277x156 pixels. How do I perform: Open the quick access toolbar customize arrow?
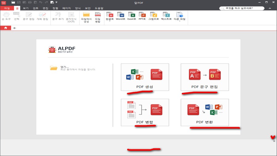[x=57, y=2]
